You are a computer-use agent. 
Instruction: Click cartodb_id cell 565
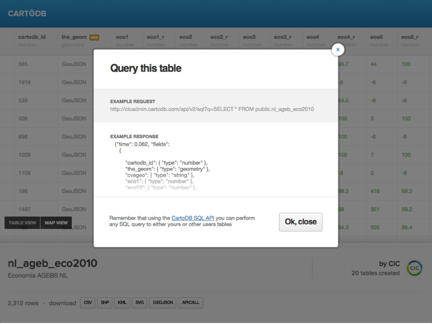[23, 64]
